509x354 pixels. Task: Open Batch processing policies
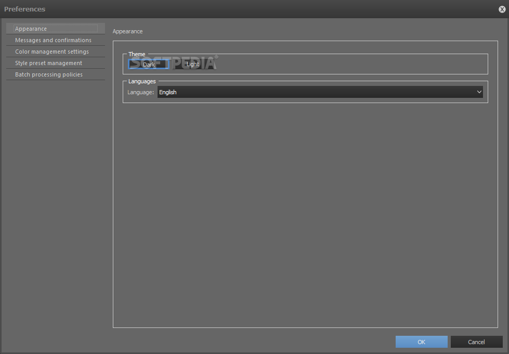click(56, 74)
